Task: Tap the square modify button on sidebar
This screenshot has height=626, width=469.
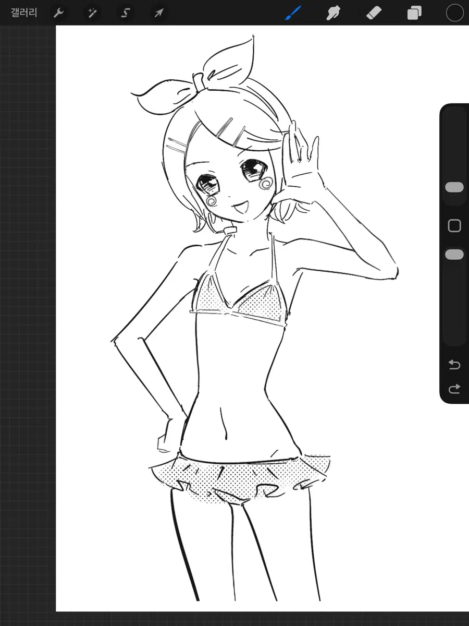Action: [x=454, y=225]
